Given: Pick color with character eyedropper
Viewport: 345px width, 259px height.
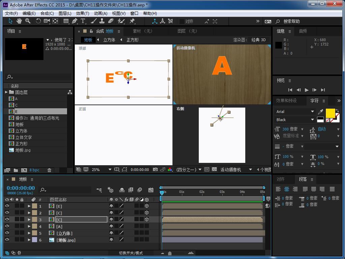Looking at the screenshot, I should point(320,112).
